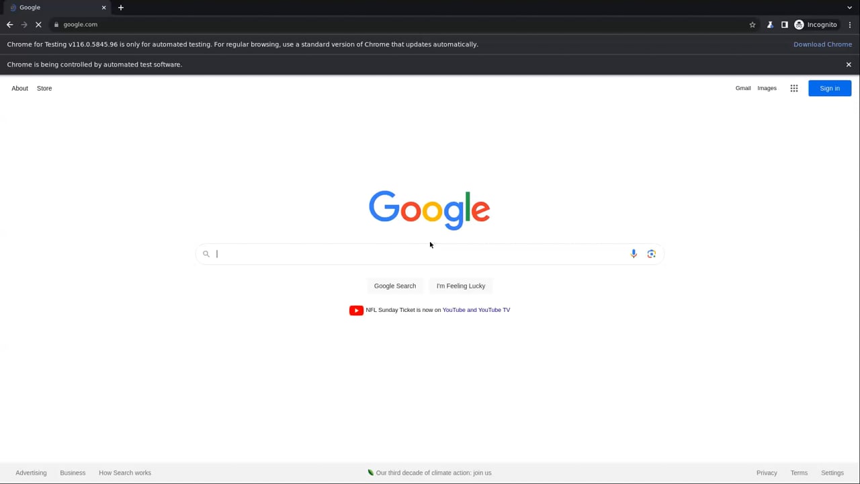Click I'm Feeling Lucky button
The image size is (860, 484).
pos(461,286)
